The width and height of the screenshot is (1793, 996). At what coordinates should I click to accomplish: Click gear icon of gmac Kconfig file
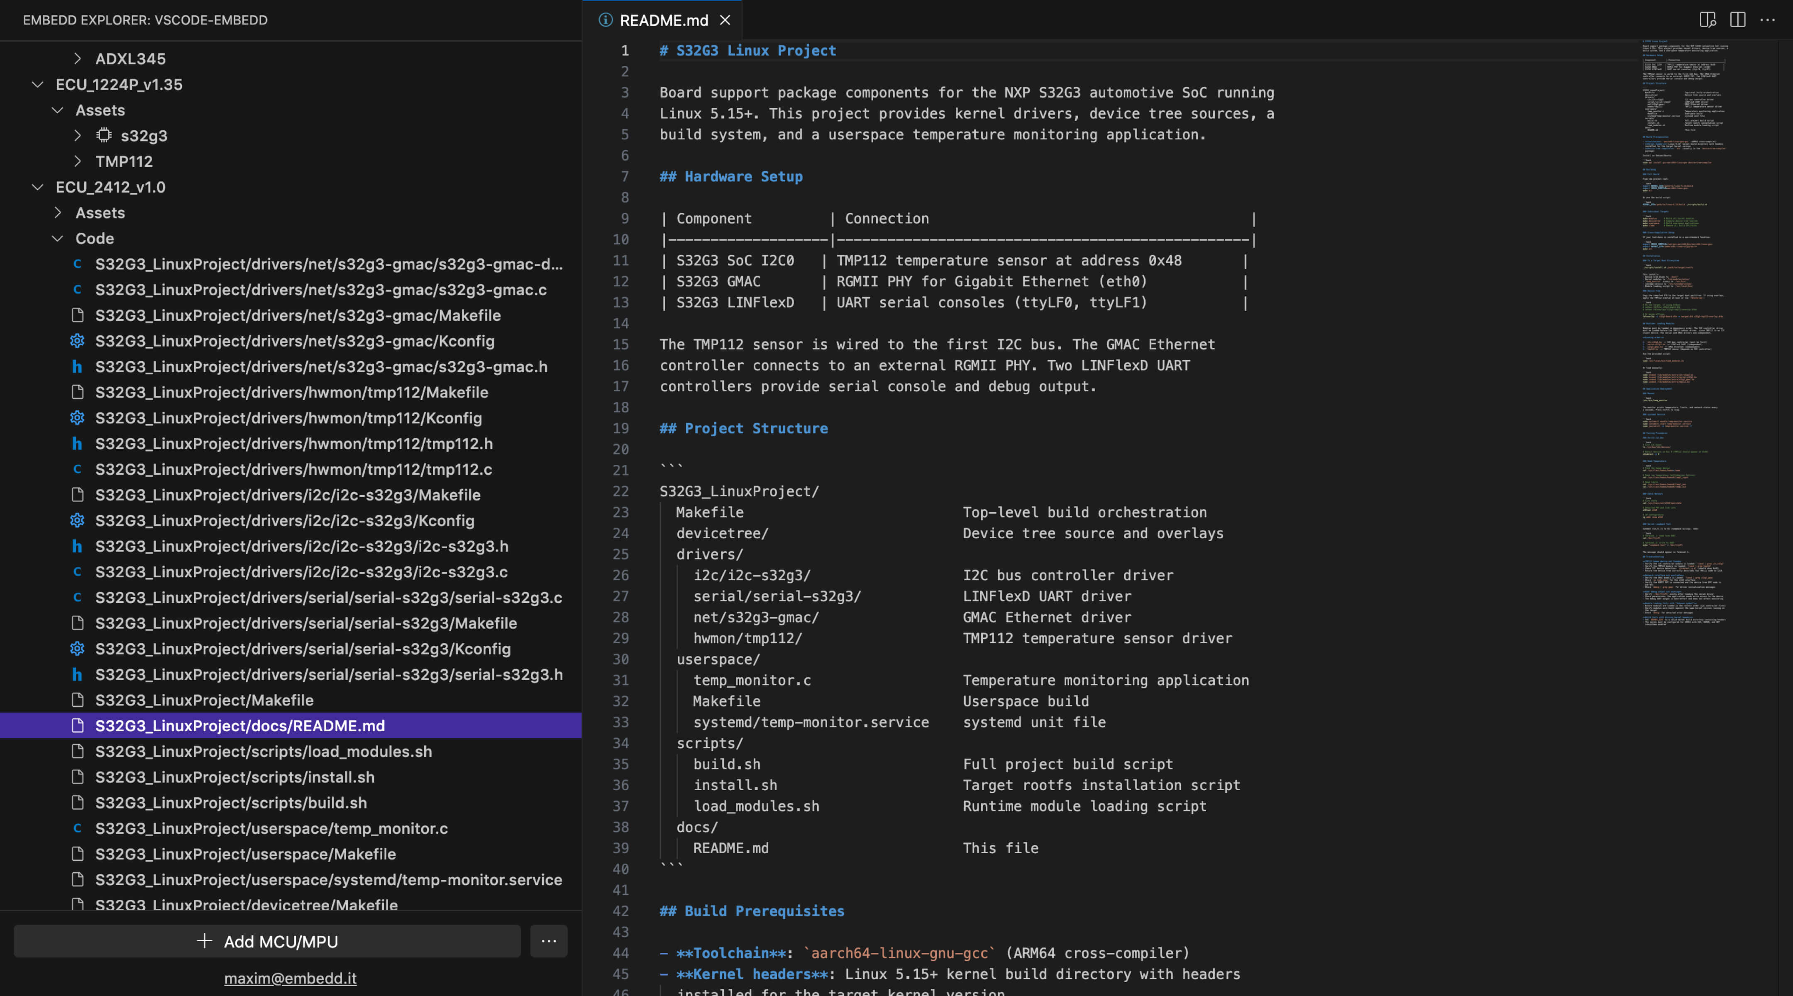click(77, 341)
